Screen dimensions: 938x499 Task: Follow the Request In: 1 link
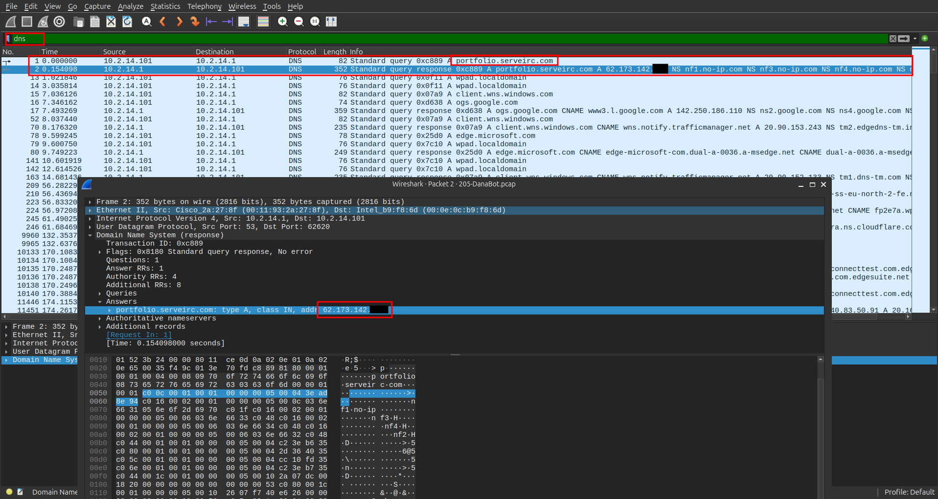[x=139, y=335]
